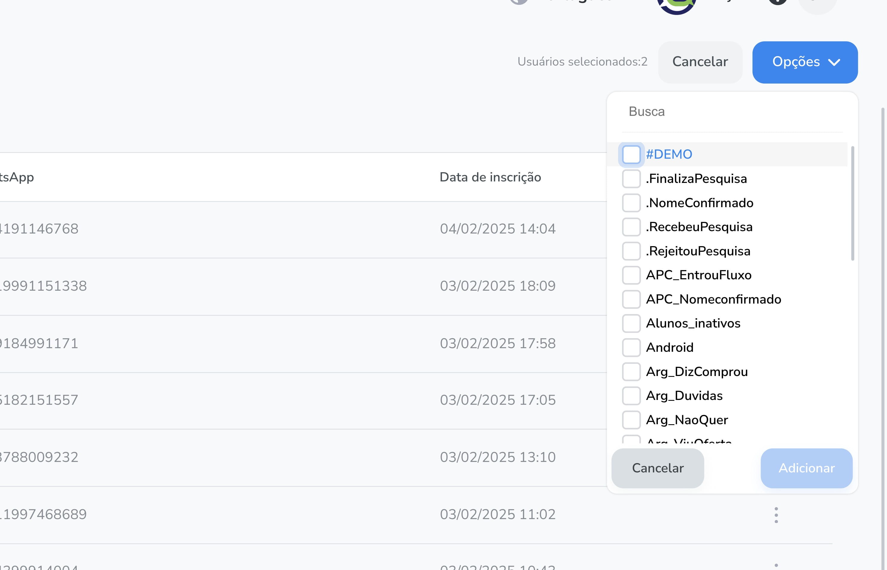Enable the Arg_NaoQuer checkbox
Image resolution: width=887 pixels, height=570 pixels.
pyautogui.click(x=631, y=420)
